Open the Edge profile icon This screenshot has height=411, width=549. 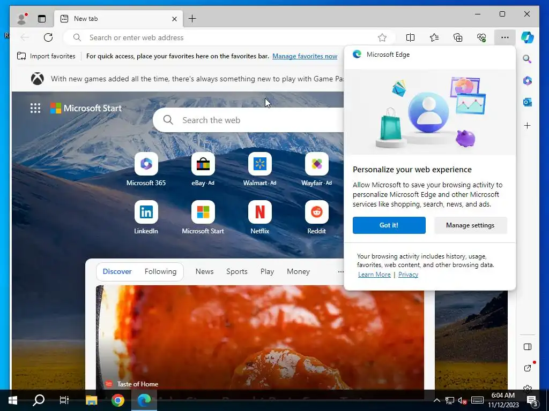pos(22,19)
